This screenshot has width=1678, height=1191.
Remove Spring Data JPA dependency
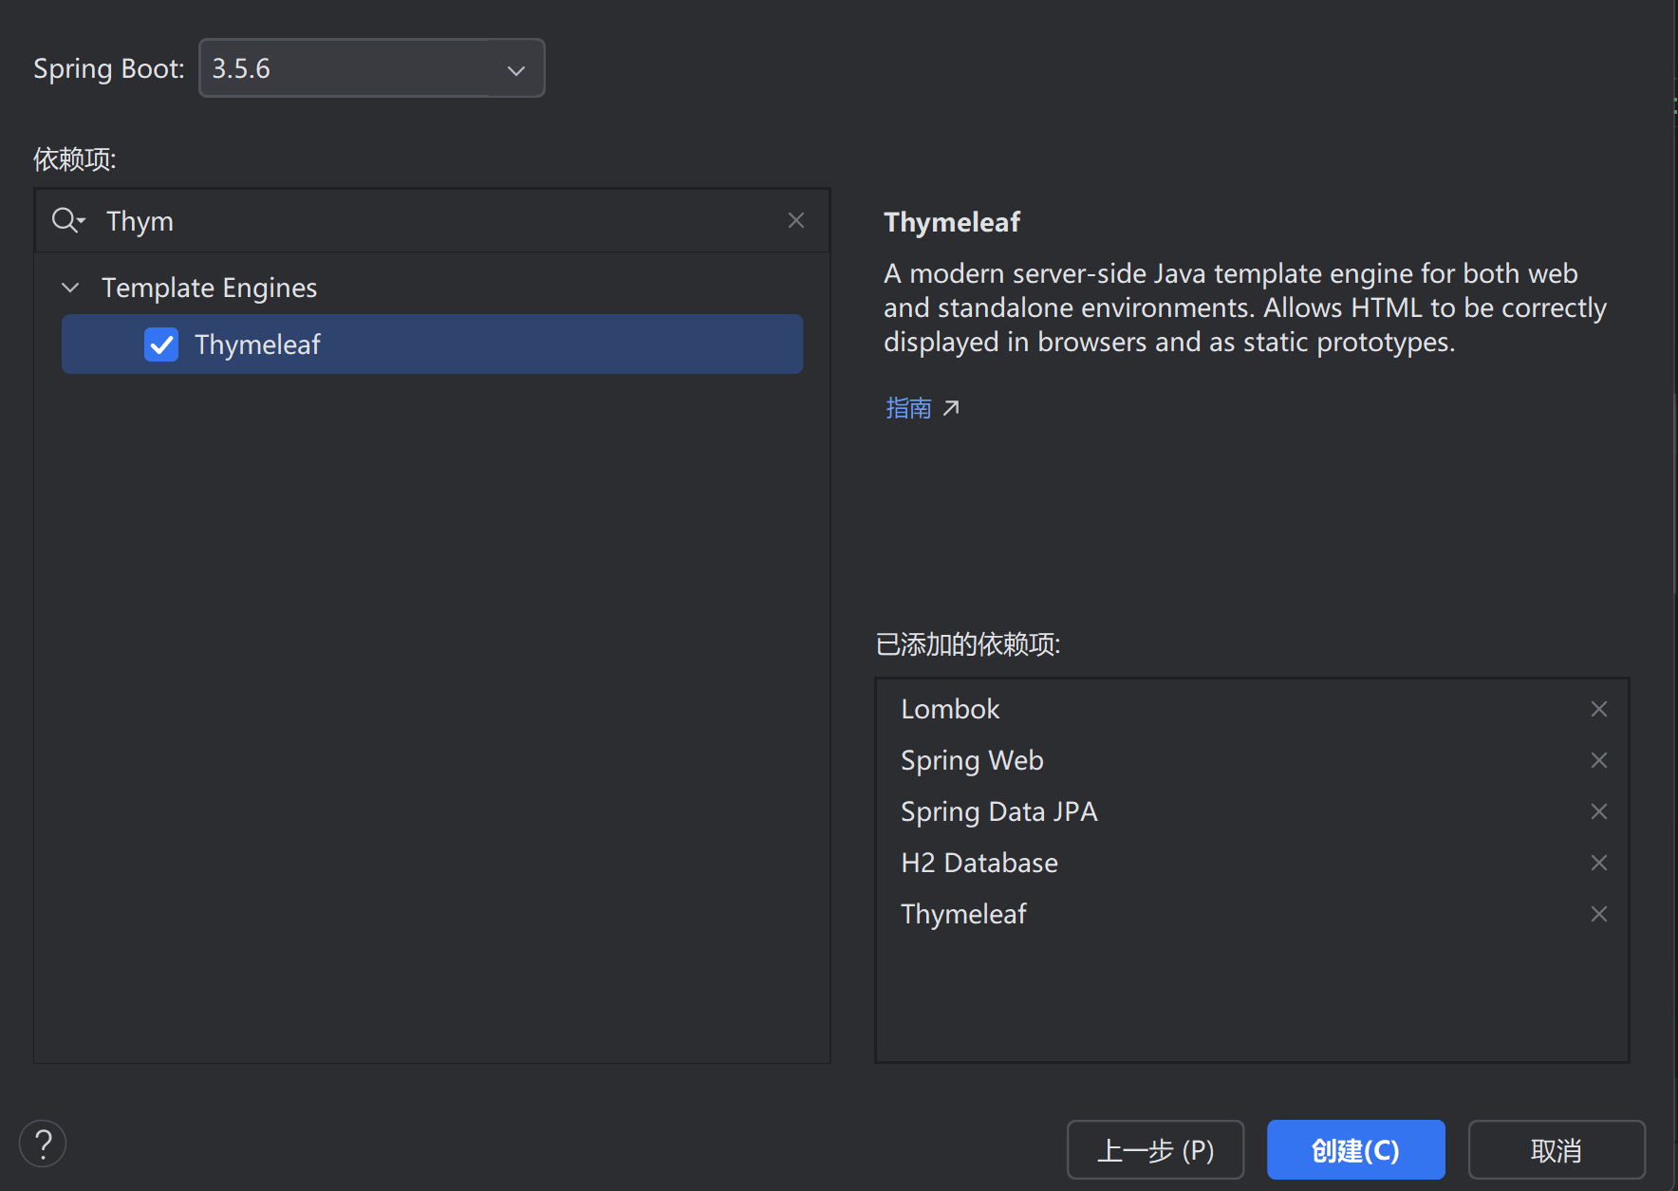click(x=1599, y=811)
